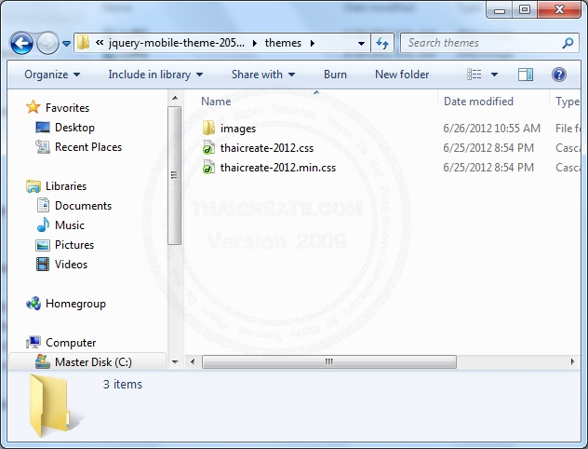The image size is (588, 449).
Task: Open Computer in navigation pane
Action: coord(71,343)
